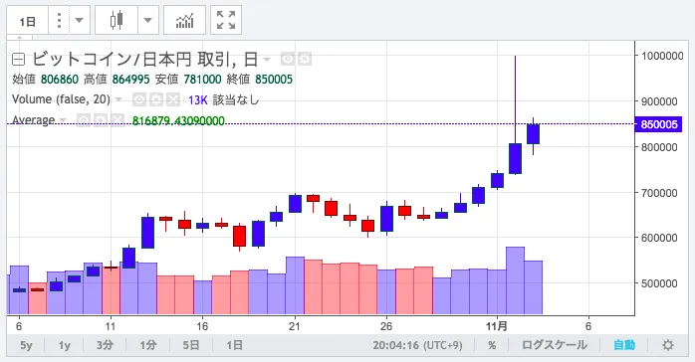The image size is (695, 362).
Task: Expand the interval dropdown arrow
Action: click(80, 20)
